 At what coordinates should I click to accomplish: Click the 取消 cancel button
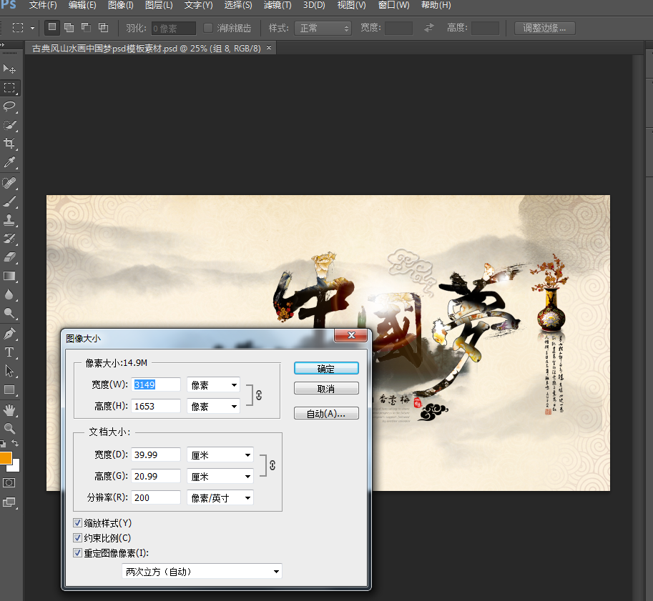[326, 388]
